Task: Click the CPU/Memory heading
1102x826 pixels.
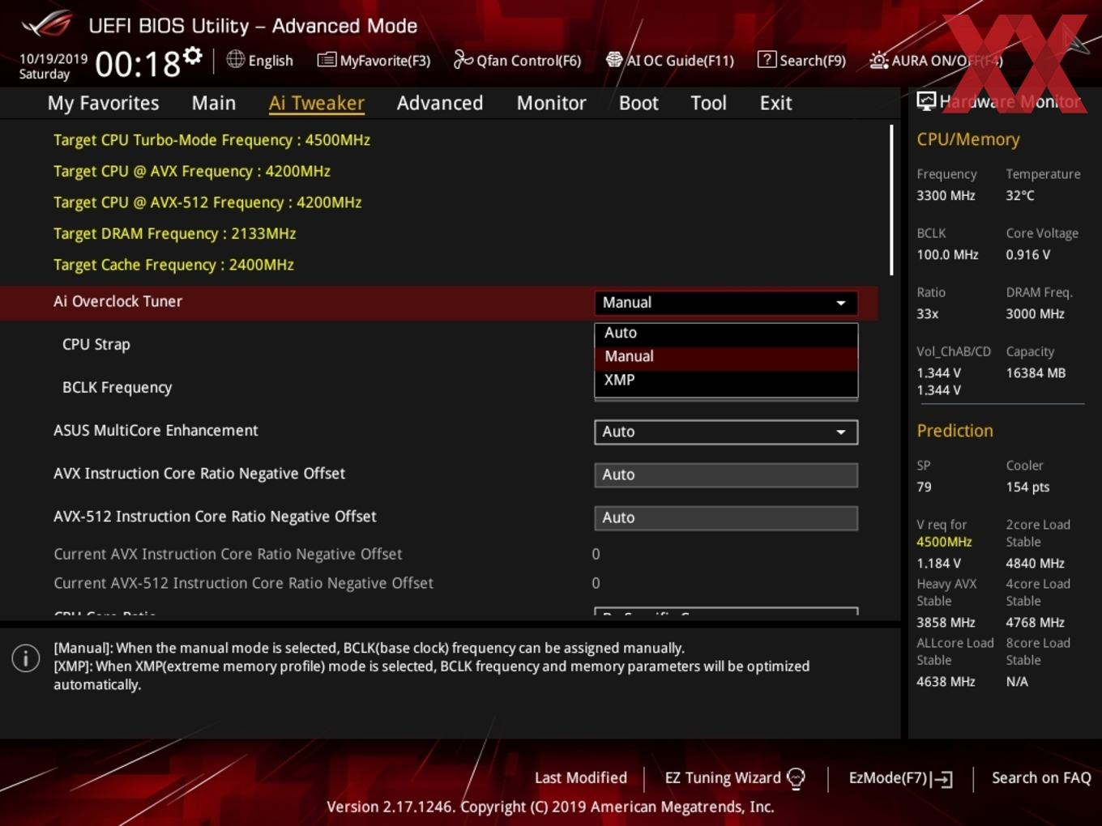Action: [967, 139]
